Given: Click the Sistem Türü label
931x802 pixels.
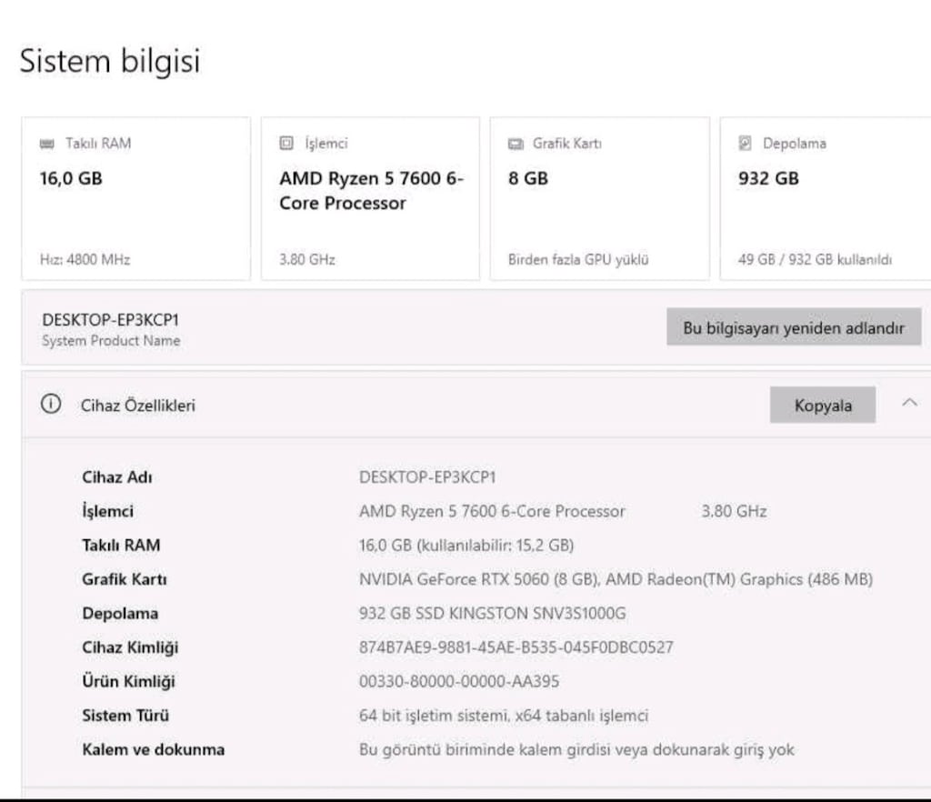Looking at the screenshot, I should coord(125,716).
